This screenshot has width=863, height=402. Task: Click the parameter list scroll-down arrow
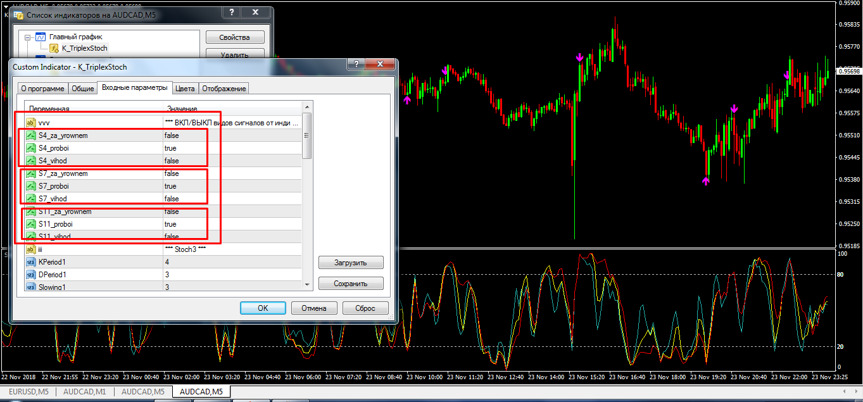(307, 286)
